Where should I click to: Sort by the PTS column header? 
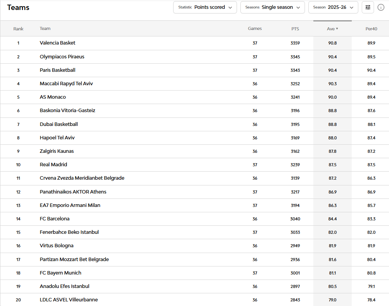pyautogui.click(x=295, y=29)
